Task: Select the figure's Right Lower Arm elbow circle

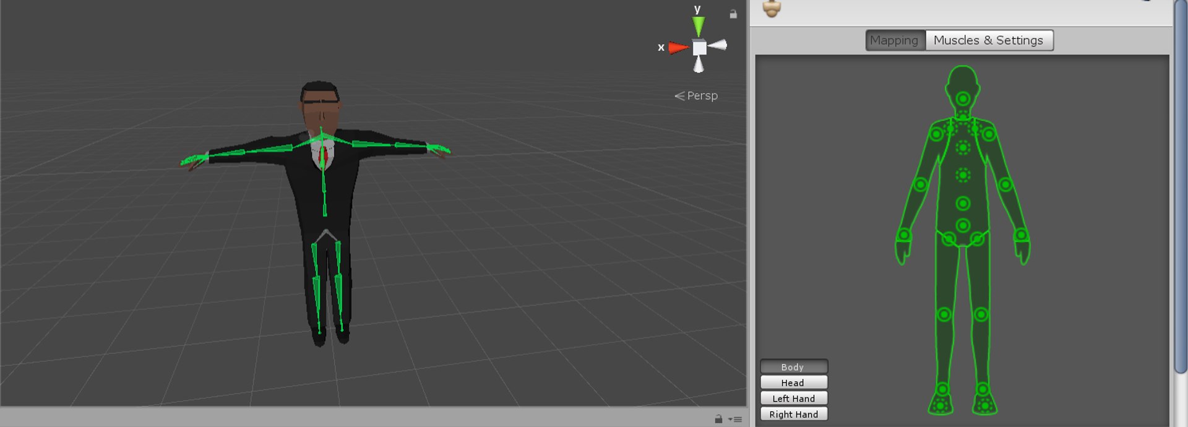Action: coord(921,184)
